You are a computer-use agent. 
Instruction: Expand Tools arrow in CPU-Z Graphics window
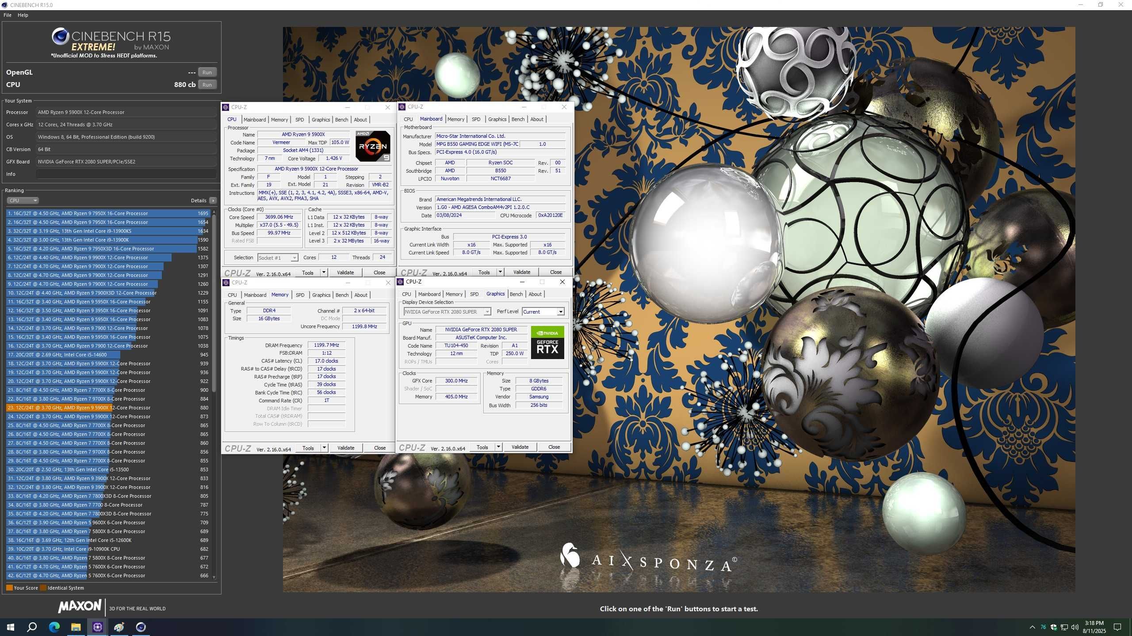[x=498, y=447]
